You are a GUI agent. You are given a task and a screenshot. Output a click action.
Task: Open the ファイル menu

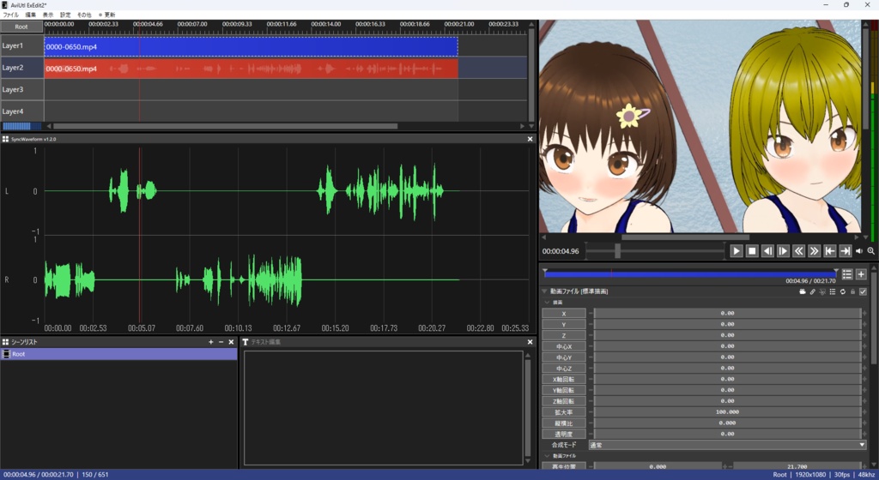pyautogui.click(x=10, y=15)
